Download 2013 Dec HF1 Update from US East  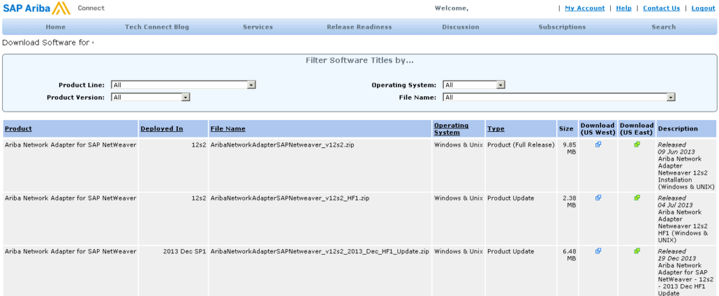[x=637, y=250]
